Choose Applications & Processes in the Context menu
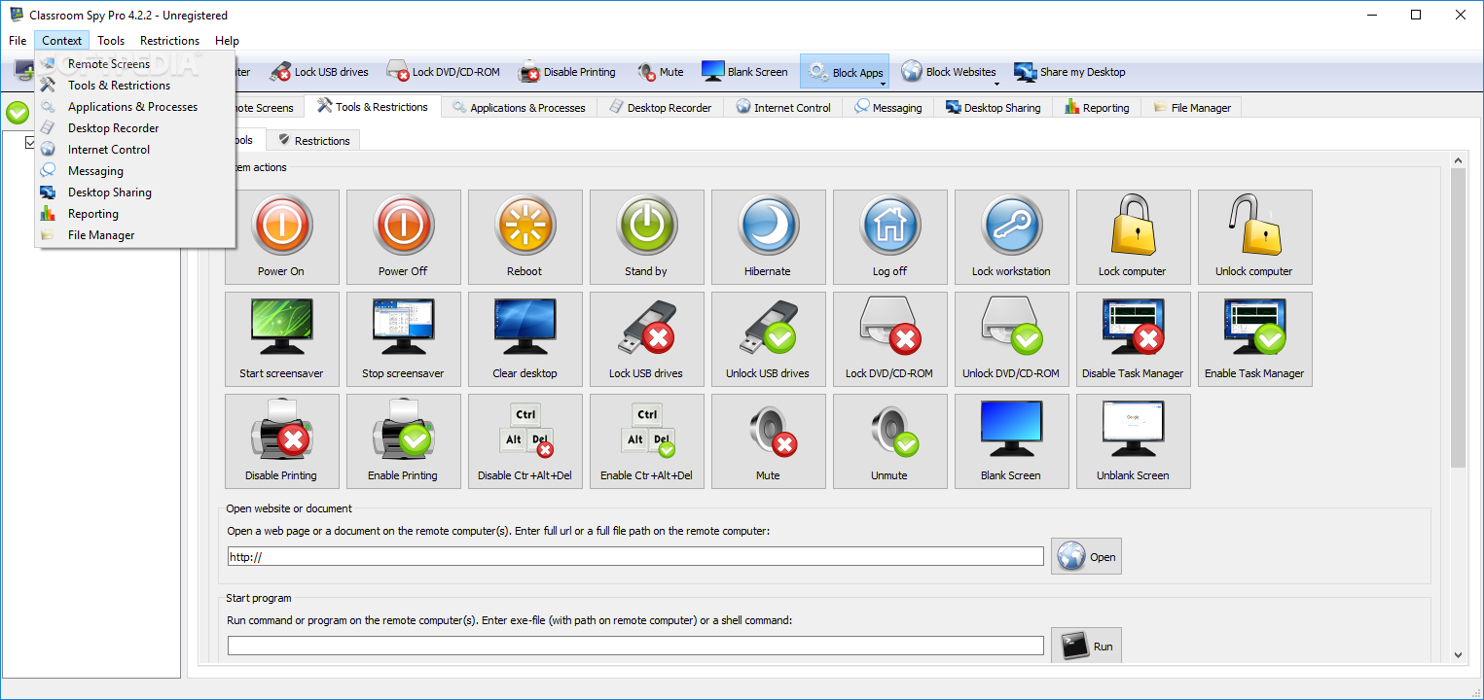 [x=135, y=107]
